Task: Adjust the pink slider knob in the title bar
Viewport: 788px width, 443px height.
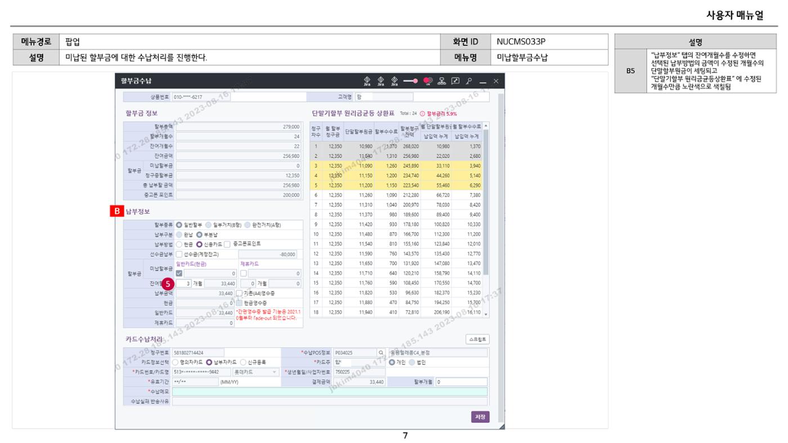Action: pos(415,81)
